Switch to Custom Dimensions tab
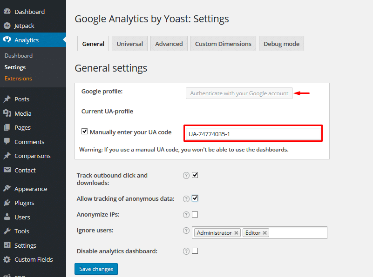This screenshot has height=277, width=373. [x=223, y=44]
